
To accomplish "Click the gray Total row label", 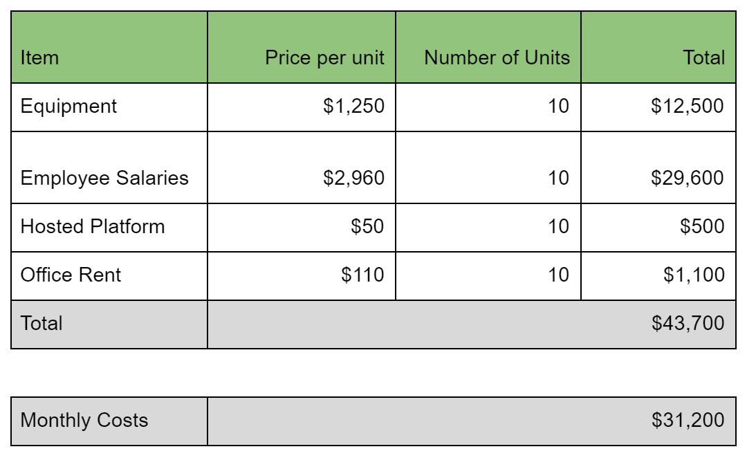I will [x=109, y=324].
